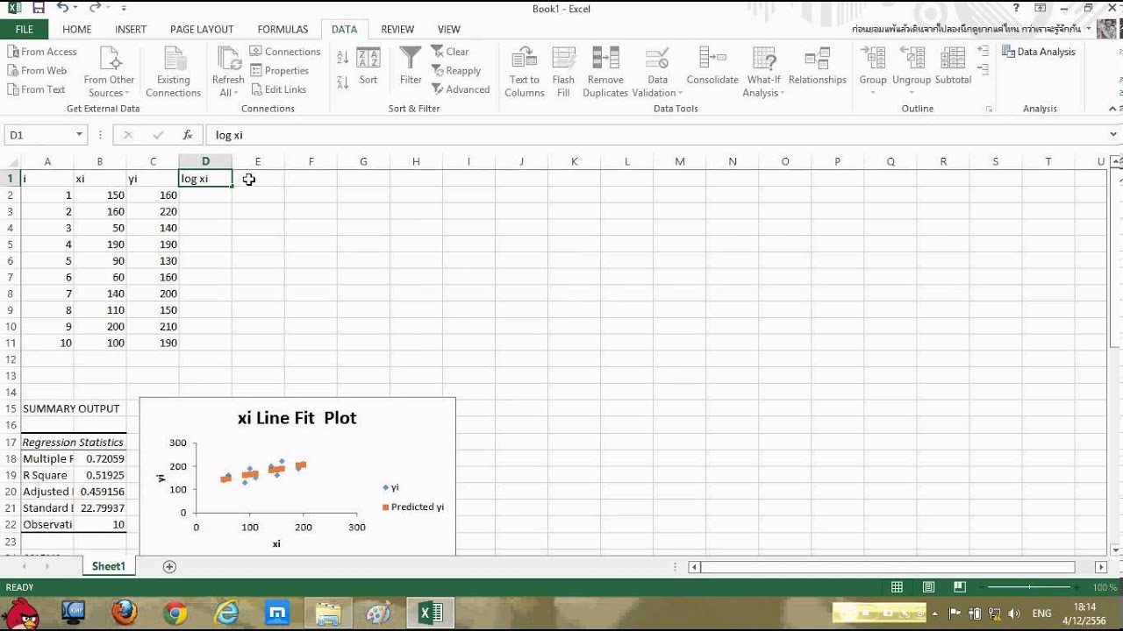Image resolution: width=1123 pixels, height=631 pixels.
Task: Import data From Text
Action: pos(36,89)
